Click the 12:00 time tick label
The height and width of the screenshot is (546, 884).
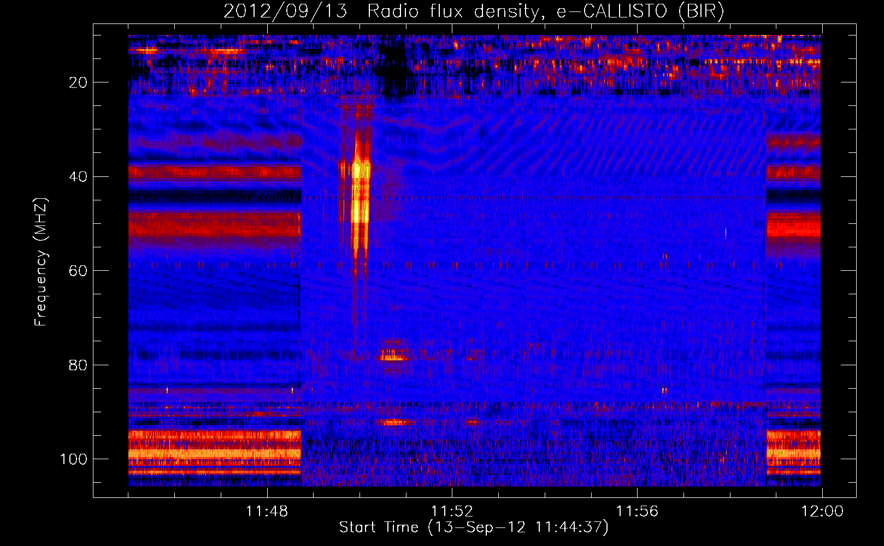[822, 512]
